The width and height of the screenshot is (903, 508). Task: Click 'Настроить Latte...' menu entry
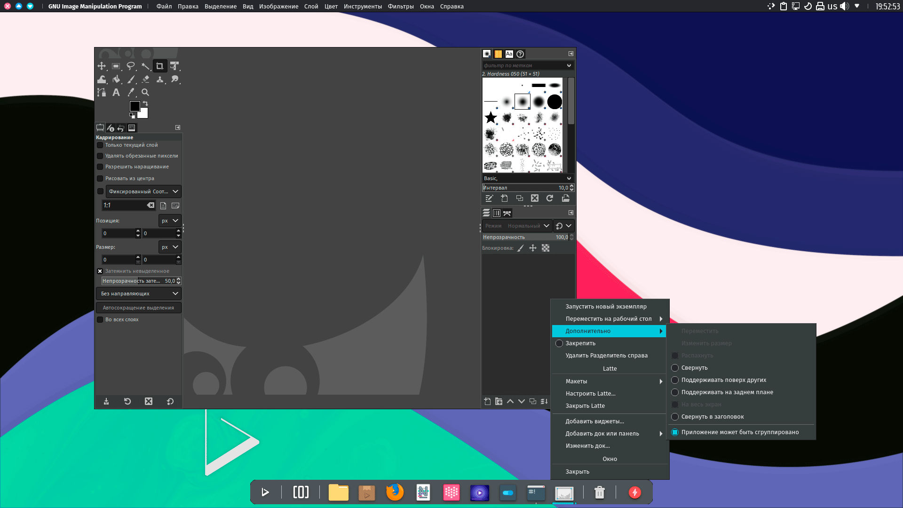[x=590, y=394]
